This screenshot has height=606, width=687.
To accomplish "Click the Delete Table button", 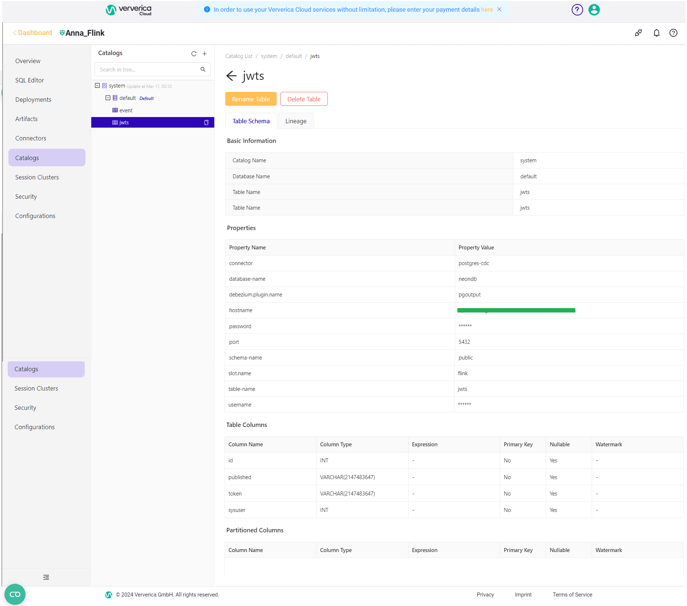I will click(x=304, y=99).
